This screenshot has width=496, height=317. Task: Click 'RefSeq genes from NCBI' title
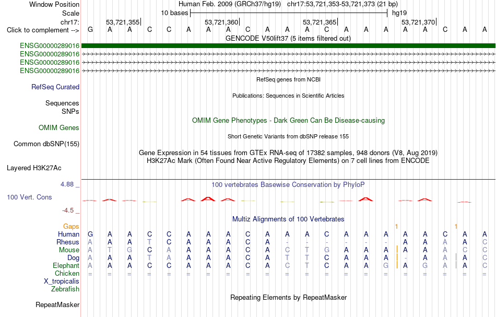[289, 79]
